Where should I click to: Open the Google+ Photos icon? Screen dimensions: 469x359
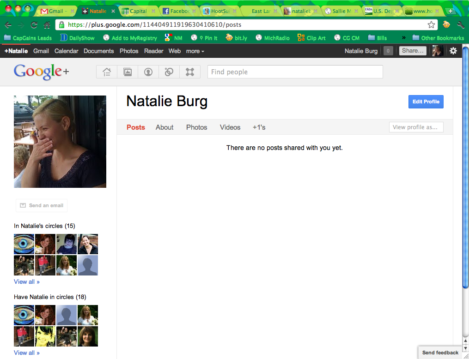click(128, 72)
